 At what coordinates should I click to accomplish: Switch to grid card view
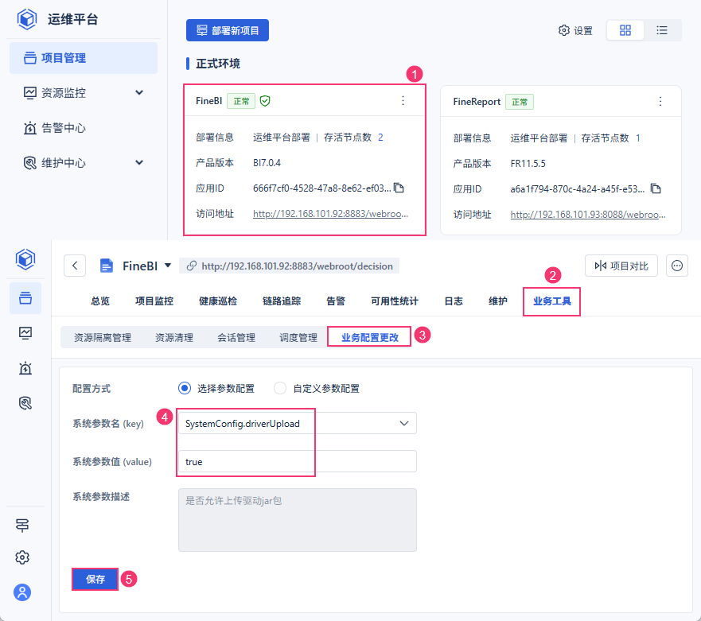click(x=625, y=30)
